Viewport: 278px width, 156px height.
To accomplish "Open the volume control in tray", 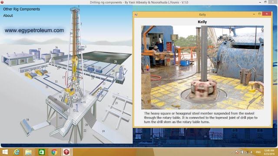I will click(252, 152).
